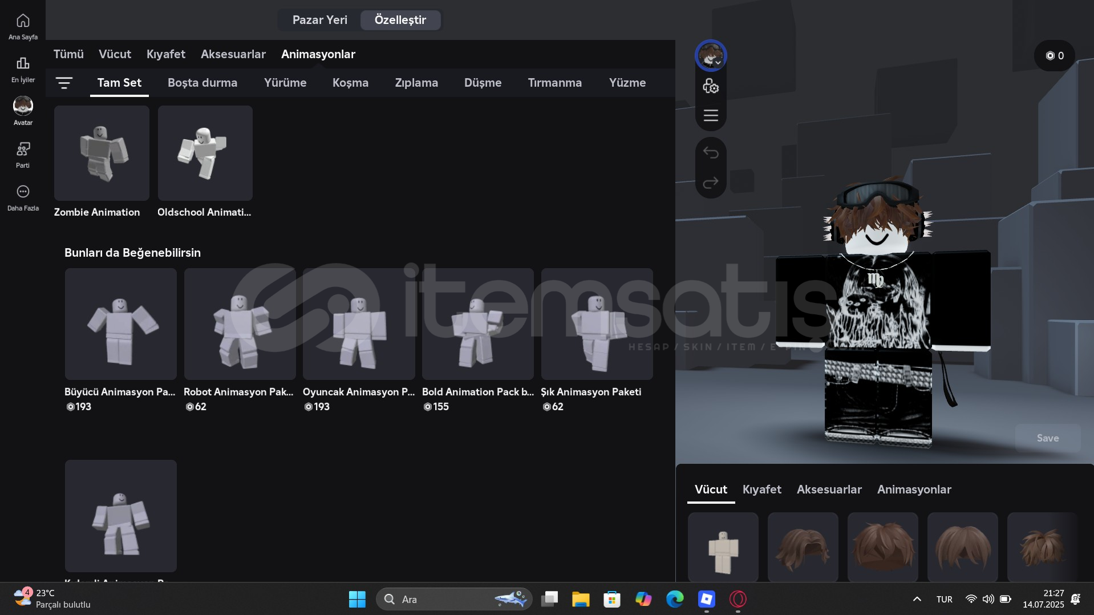Open the Vücut category at top
Viewport: 1094px width, 615px height.
coord(115,54)
